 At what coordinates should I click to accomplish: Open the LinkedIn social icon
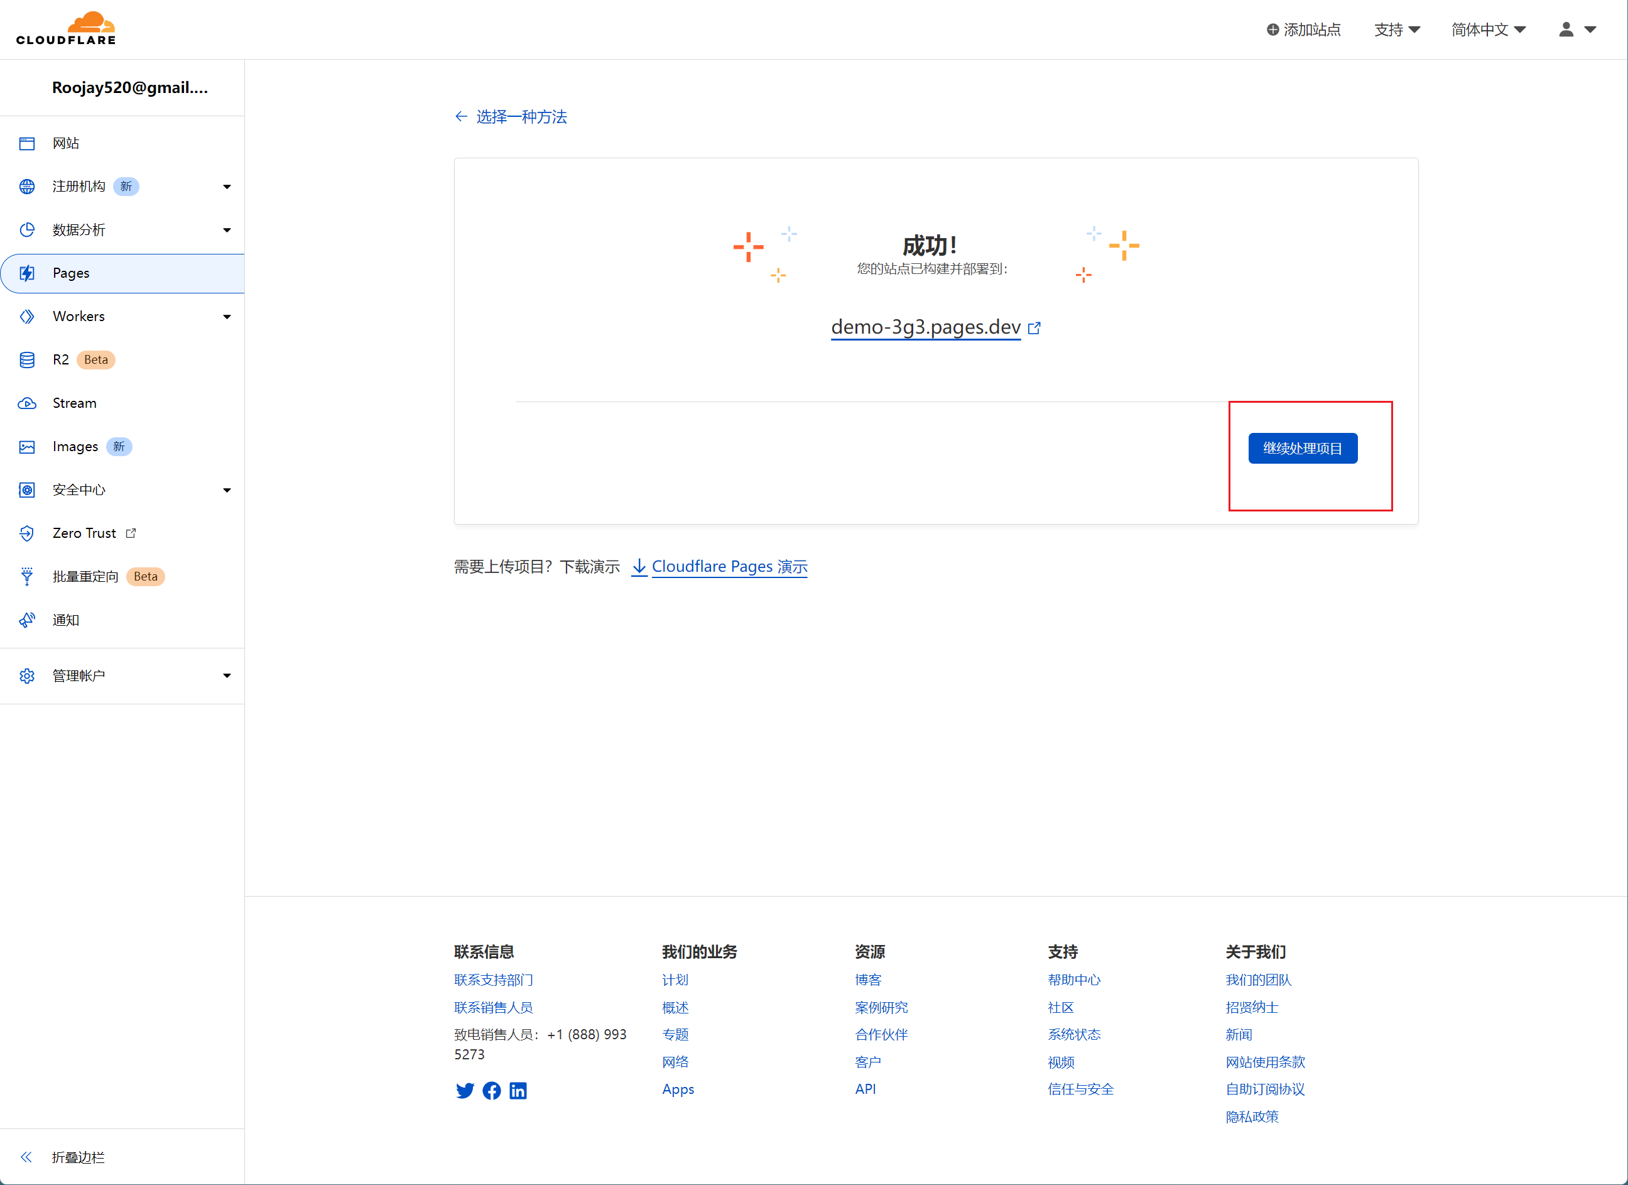point(518,1090)
